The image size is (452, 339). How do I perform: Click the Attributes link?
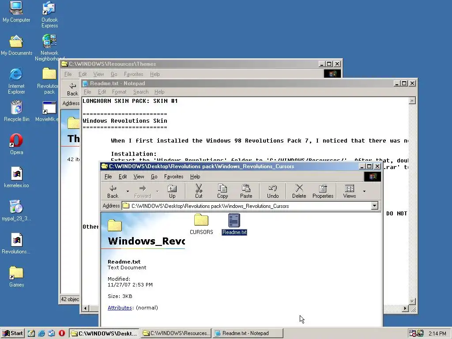(x=120, y=308)
